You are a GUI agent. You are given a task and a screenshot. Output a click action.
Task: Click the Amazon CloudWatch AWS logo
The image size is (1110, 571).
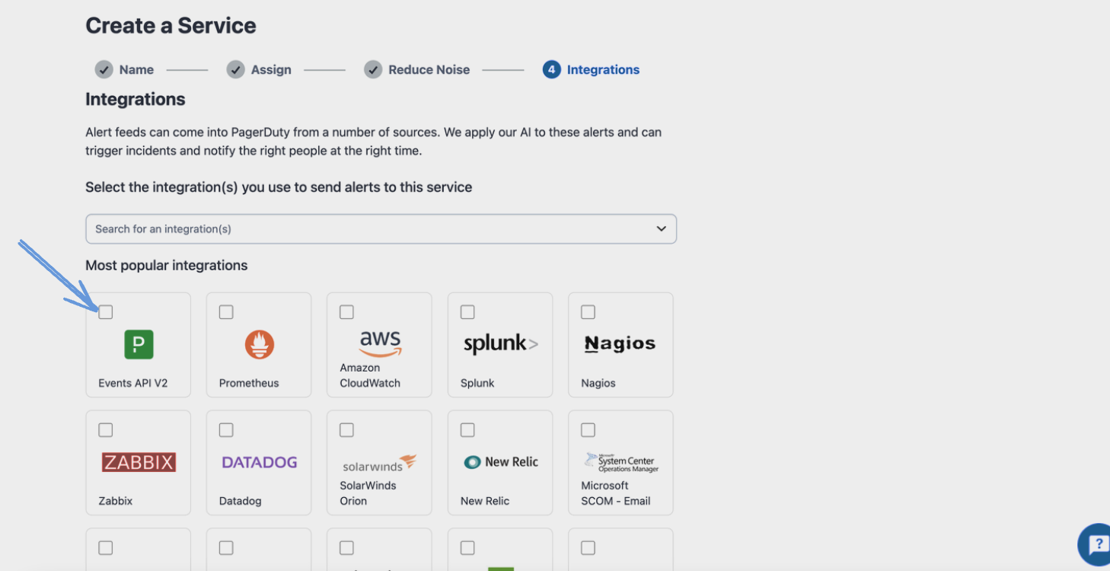tap(380, 343)
